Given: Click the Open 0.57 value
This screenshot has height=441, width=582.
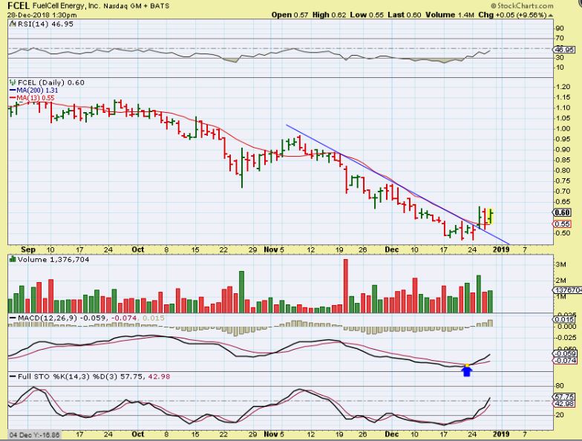Looking at the screenshot, I should 290,15.
